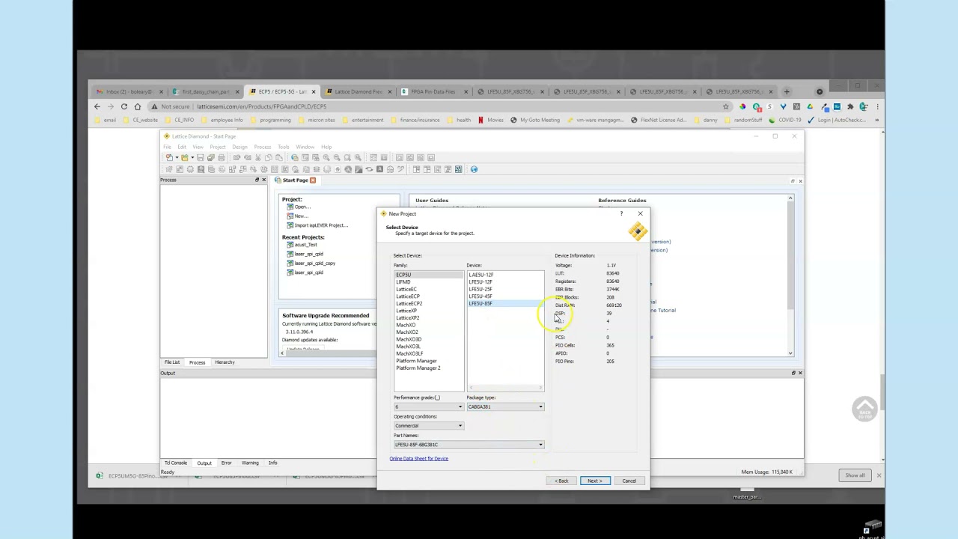
Task: Open the Online Data Sheet for Device link
Action: 418,458
